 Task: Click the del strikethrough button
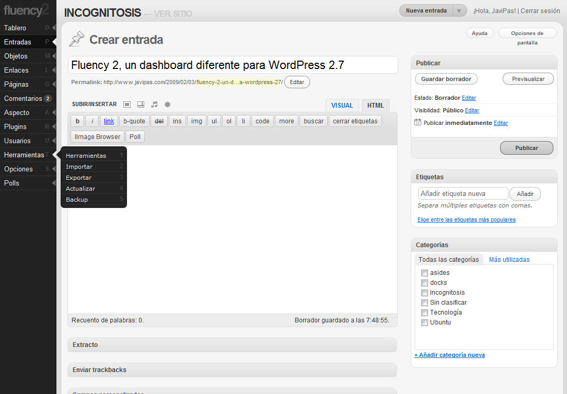pyautogui.click(x=159, y=121)
